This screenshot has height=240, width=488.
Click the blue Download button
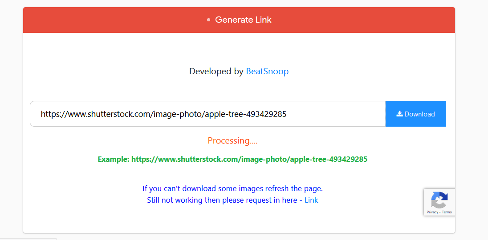pyautogui.click(x=415, y=114)
